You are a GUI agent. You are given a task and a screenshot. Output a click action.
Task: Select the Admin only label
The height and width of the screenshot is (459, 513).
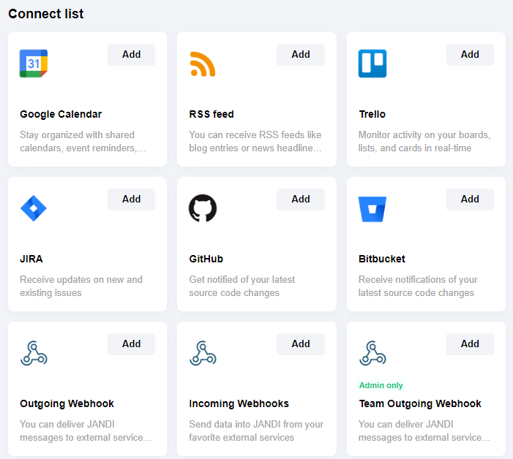coord(381,385)
